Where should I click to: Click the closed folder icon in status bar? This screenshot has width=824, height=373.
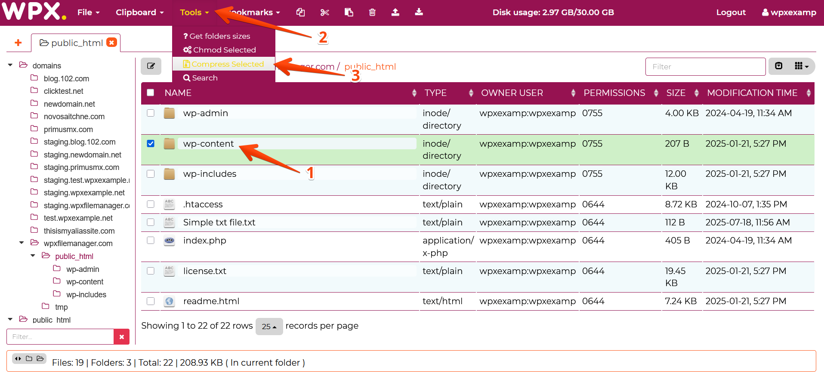[x=29, y=358]
